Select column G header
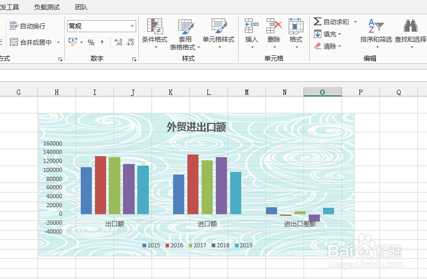 (18, 92)
